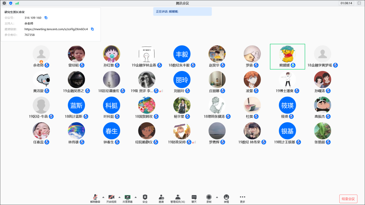This screenshot has width=365, height=205.
Task: Expand recording options arrow beside 录制
Action: pyautogui.click(x=217, y=197)
